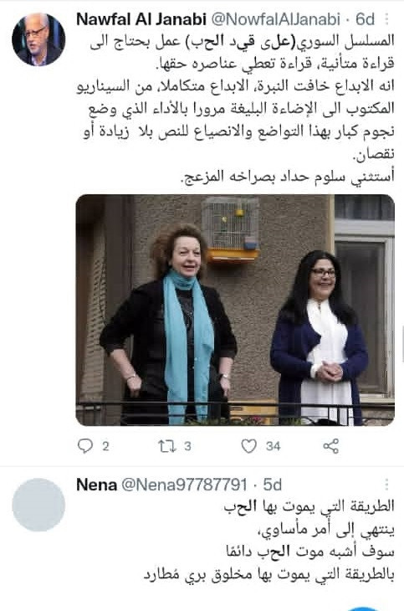Open the share icon on the tweet
The image size is (404, 611).
tap(330, 446)
